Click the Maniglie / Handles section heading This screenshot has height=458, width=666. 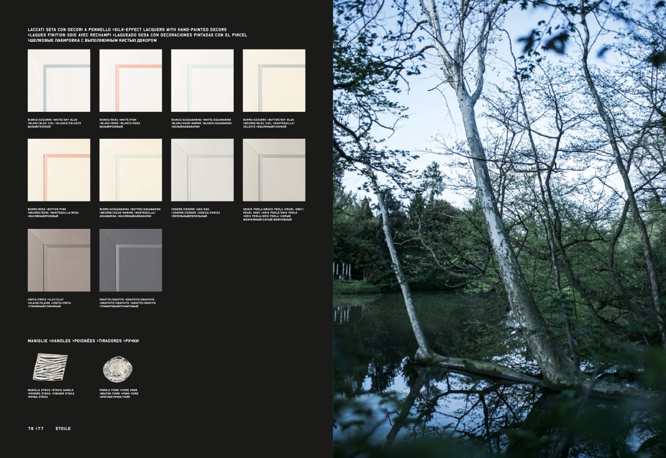83,341
